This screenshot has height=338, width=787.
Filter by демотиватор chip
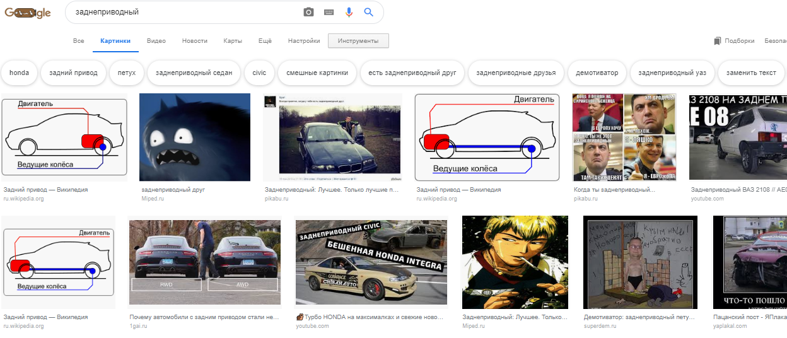point(597,73)
